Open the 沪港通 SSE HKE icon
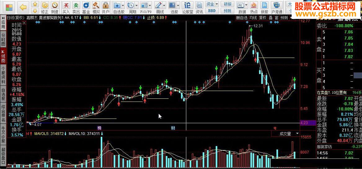 [276, 7]
